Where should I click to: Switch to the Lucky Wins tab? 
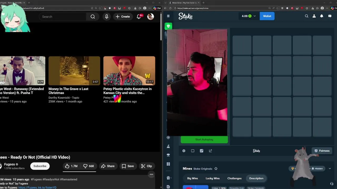click(212, 178)
